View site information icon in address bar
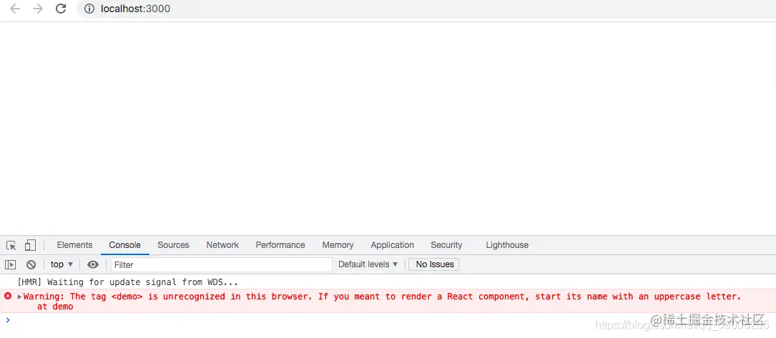This screenshot has width=776, height=338. pyautogui.click(x=89, y=9)
